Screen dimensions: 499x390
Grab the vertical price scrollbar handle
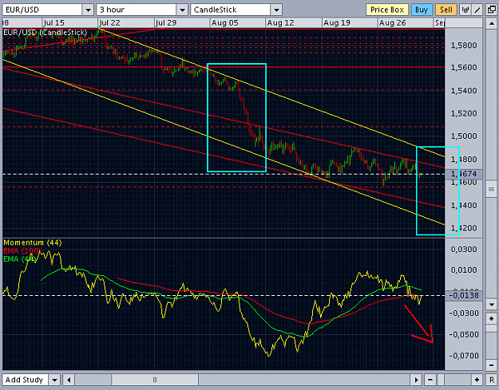tap(491, 190)
